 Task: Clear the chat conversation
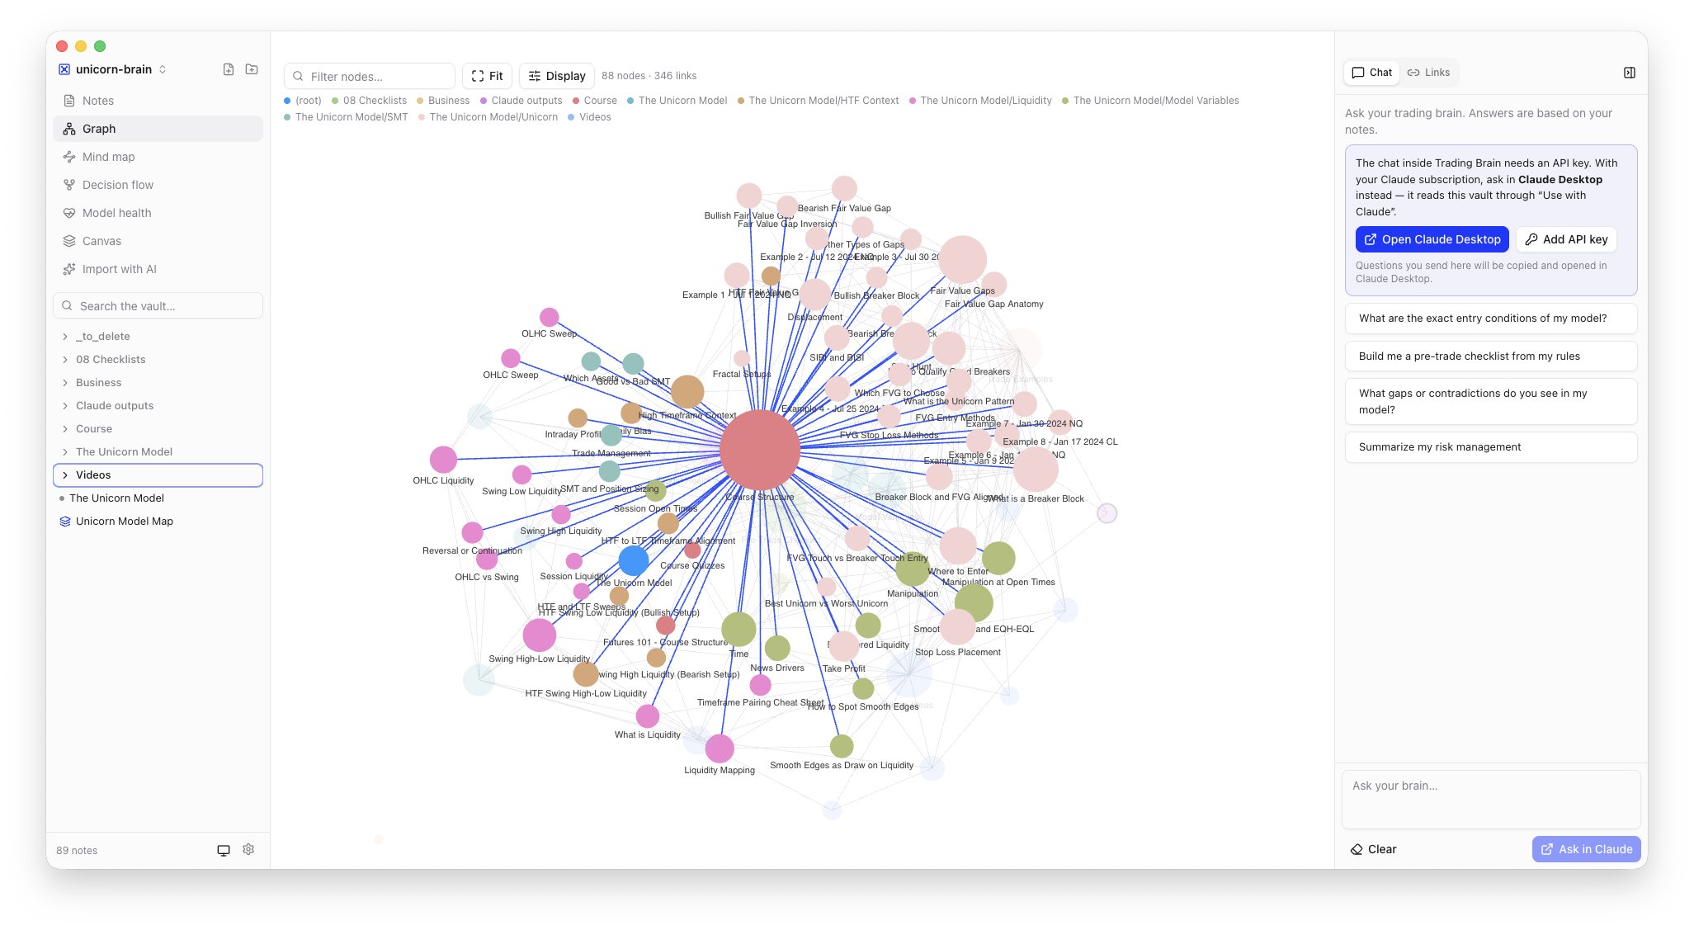pos(1373,849)
